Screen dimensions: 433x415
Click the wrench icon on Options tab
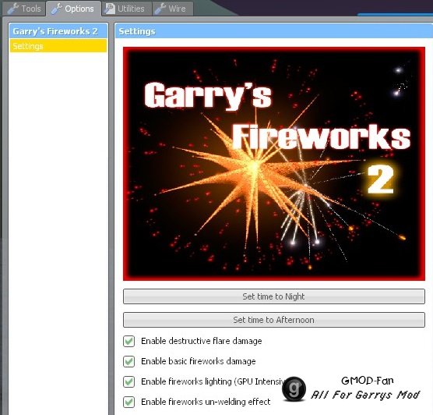tap(57, 9)
